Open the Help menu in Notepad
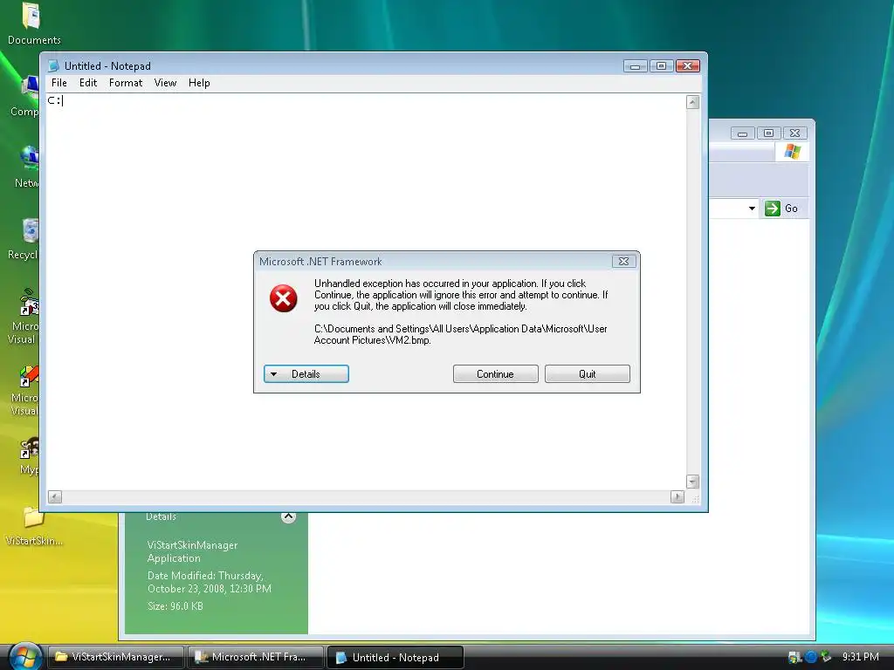This screenshot has width=894, height=670. point(199,83)
